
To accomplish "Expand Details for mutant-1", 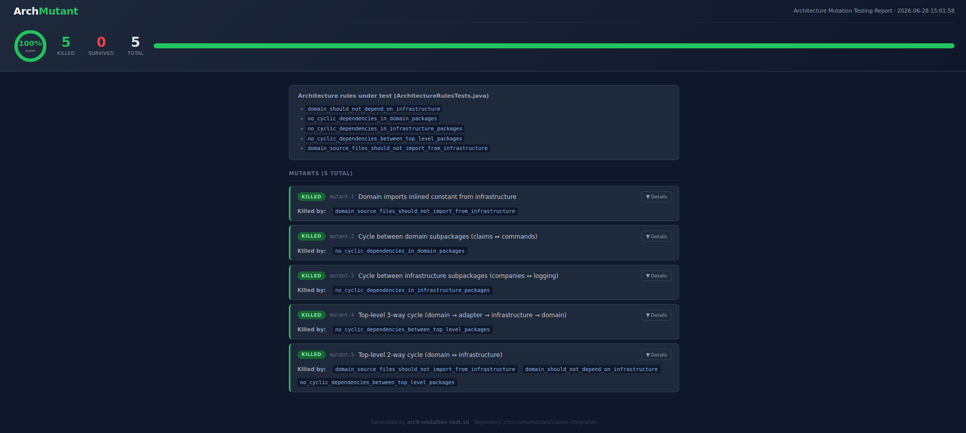I will click(x=656, y=197).
